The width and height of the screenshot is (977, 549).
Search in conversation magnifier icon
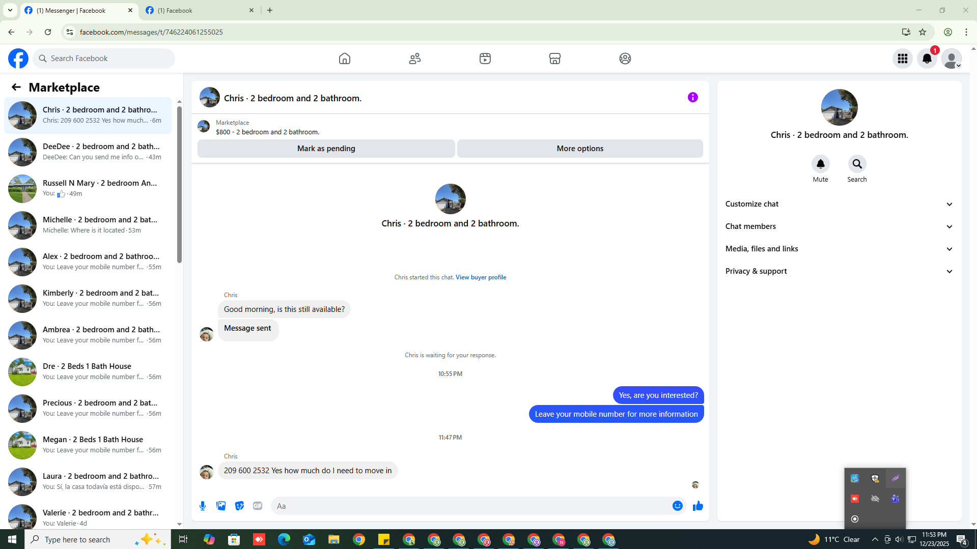(x=857, y=164)
